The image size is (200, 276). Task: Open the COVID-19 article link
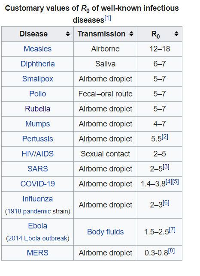pyautogui.click(x=37, y=184)
